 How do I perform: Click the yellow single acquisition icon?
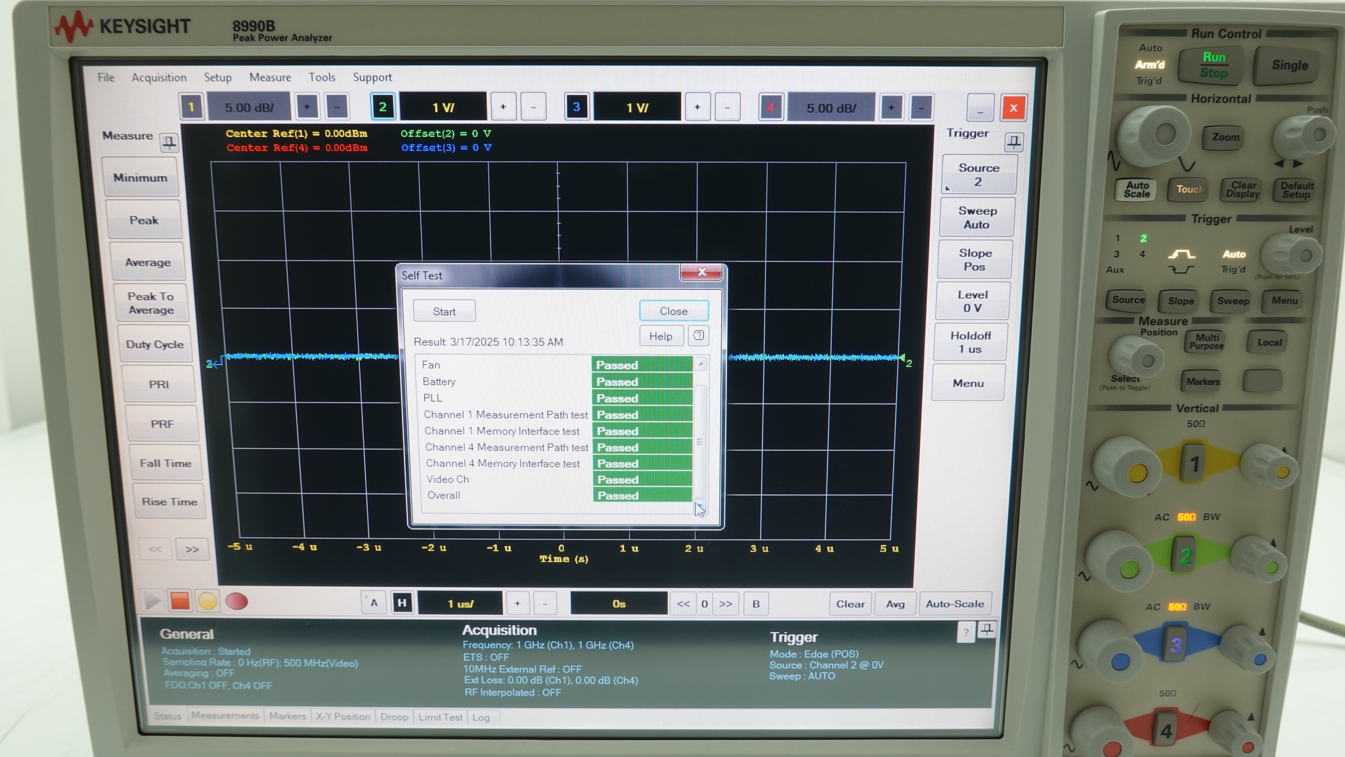tap(208, 601)
